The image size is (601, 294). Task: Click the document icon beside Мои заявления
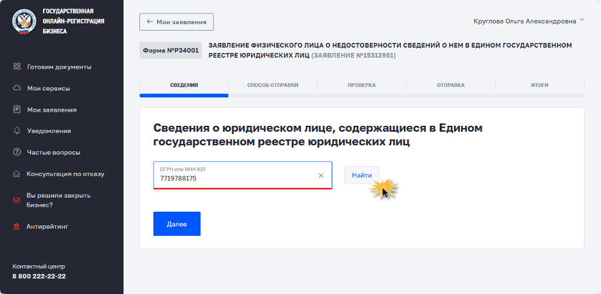(x=16, y=109)
